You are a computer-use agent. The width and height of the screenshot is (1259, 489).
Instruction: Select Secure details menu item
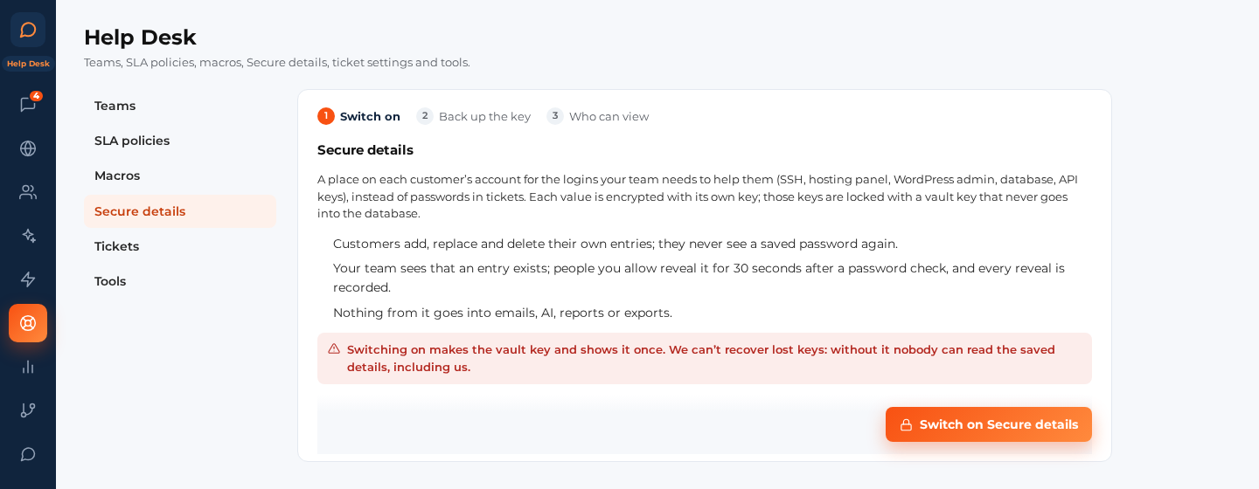(180, 211)
